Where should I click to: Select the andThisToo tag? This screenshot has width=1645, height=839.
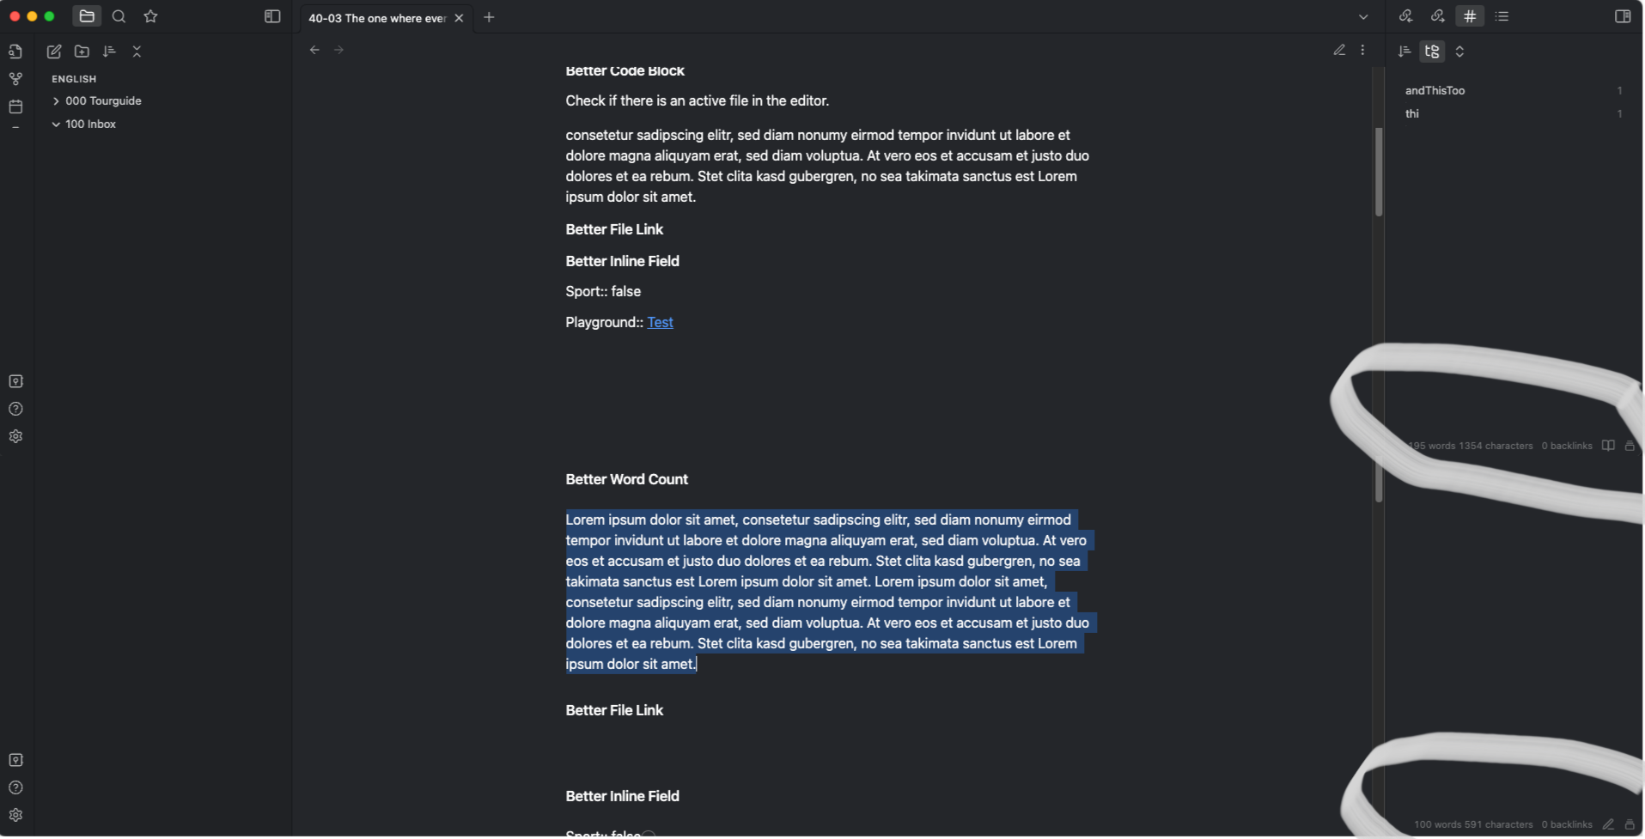point(1435,90)
